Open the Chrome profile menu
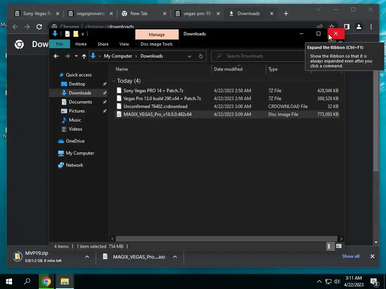Image resolution: width=386 pixels, height=289 pixels. click(x=359, y=27)
